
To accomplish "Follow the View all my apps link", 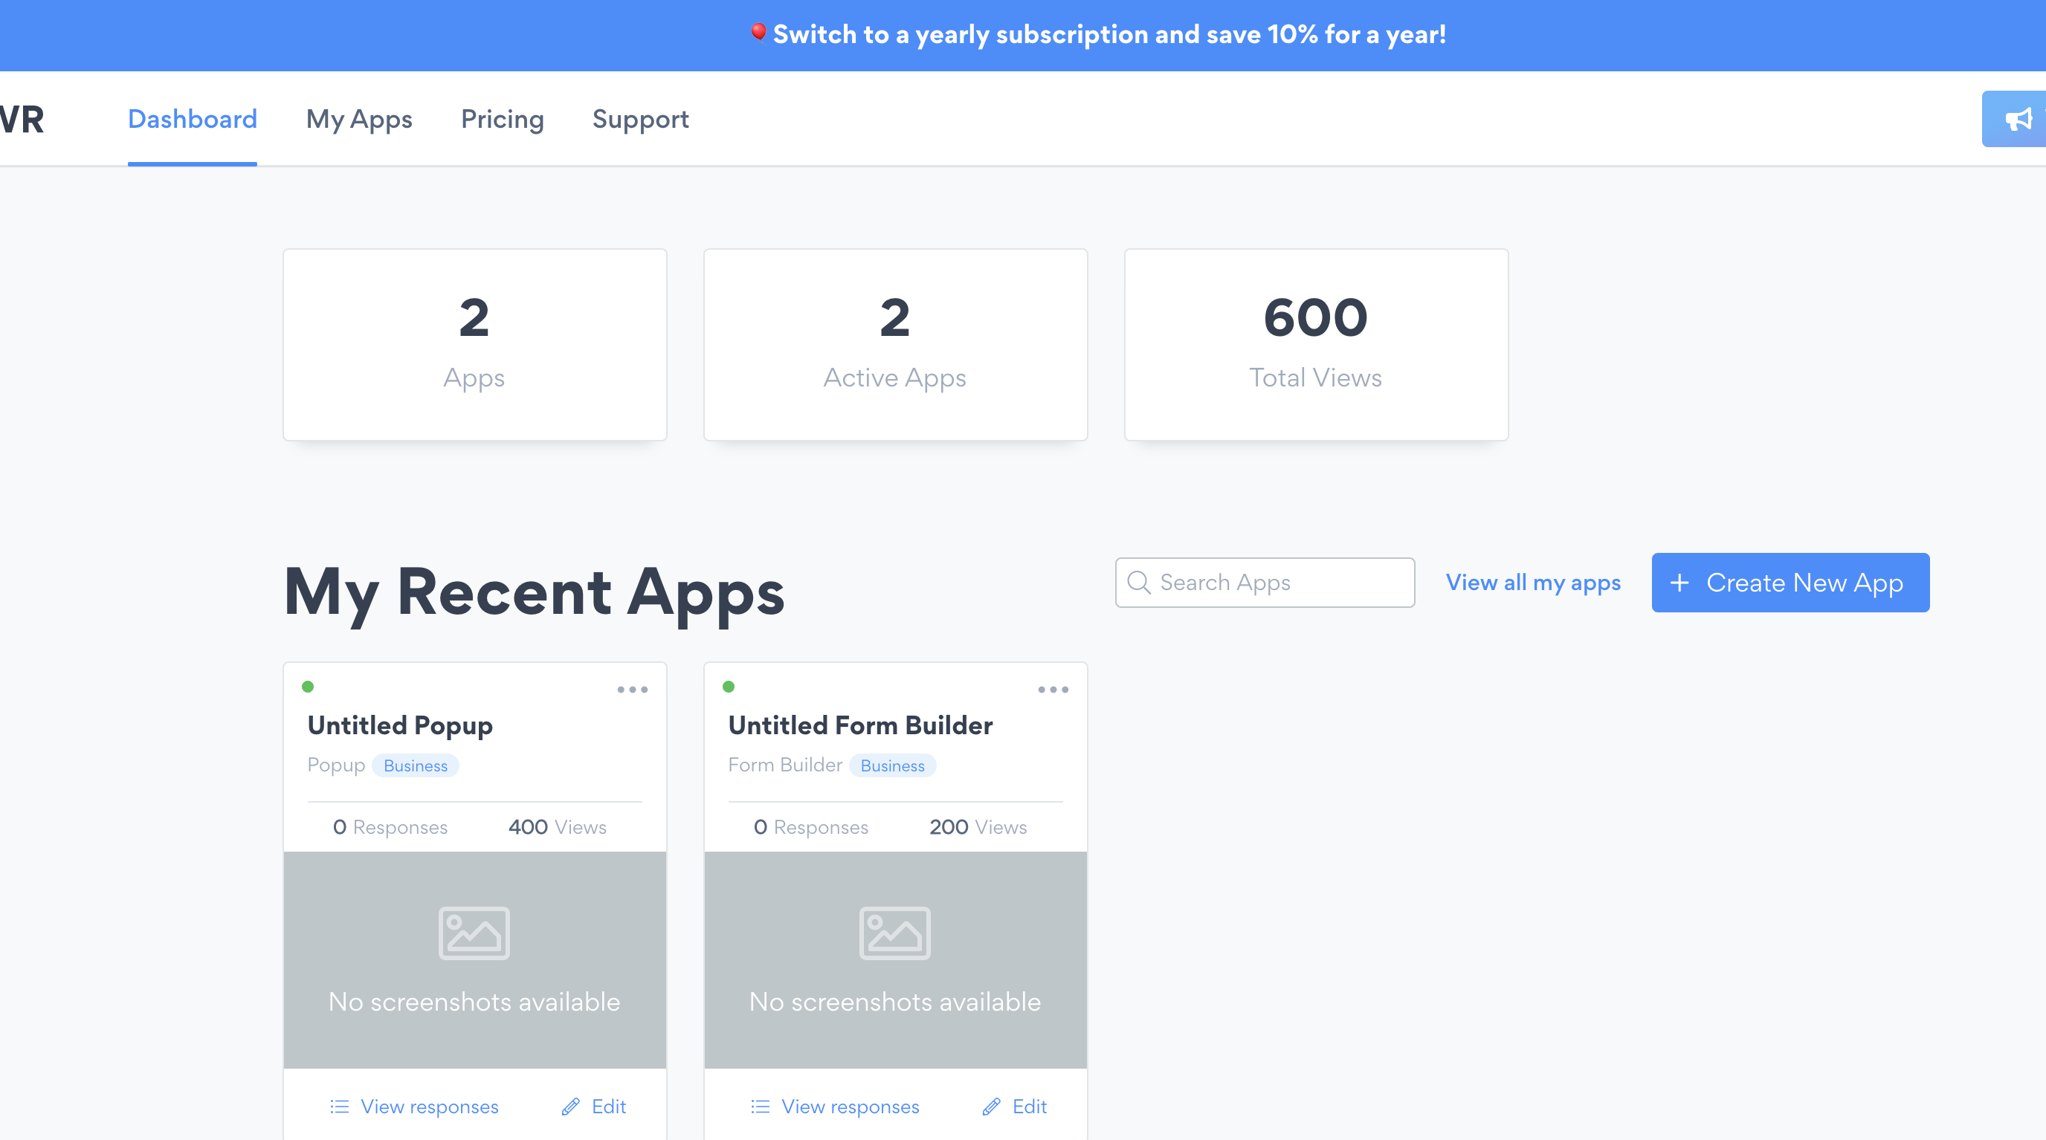I will tap(1532, 582).
